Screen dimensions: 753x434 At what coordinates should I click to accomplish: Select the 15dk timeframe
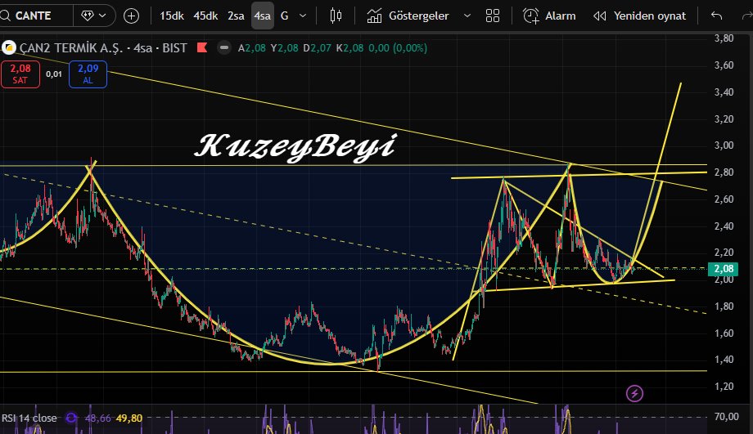171,16
